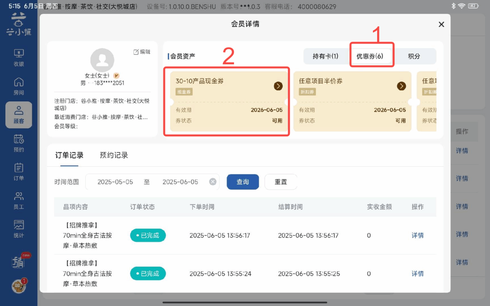Click the end date field 2025-06-05
This screenshot has height=306, width=490.
180,182
